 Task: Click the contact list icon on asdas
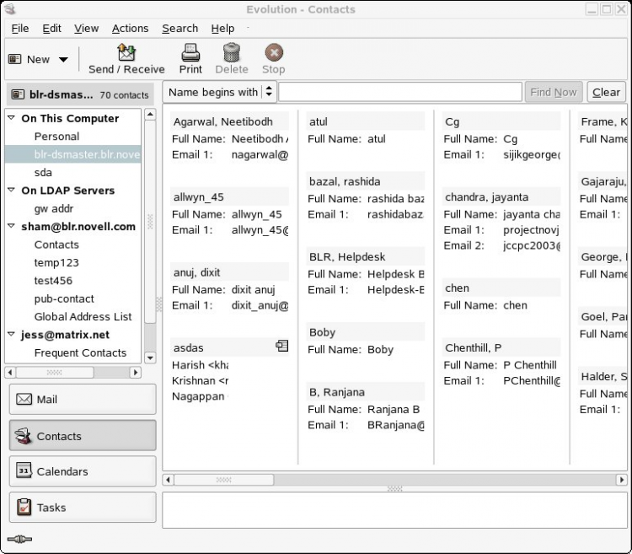click(281, 346)
